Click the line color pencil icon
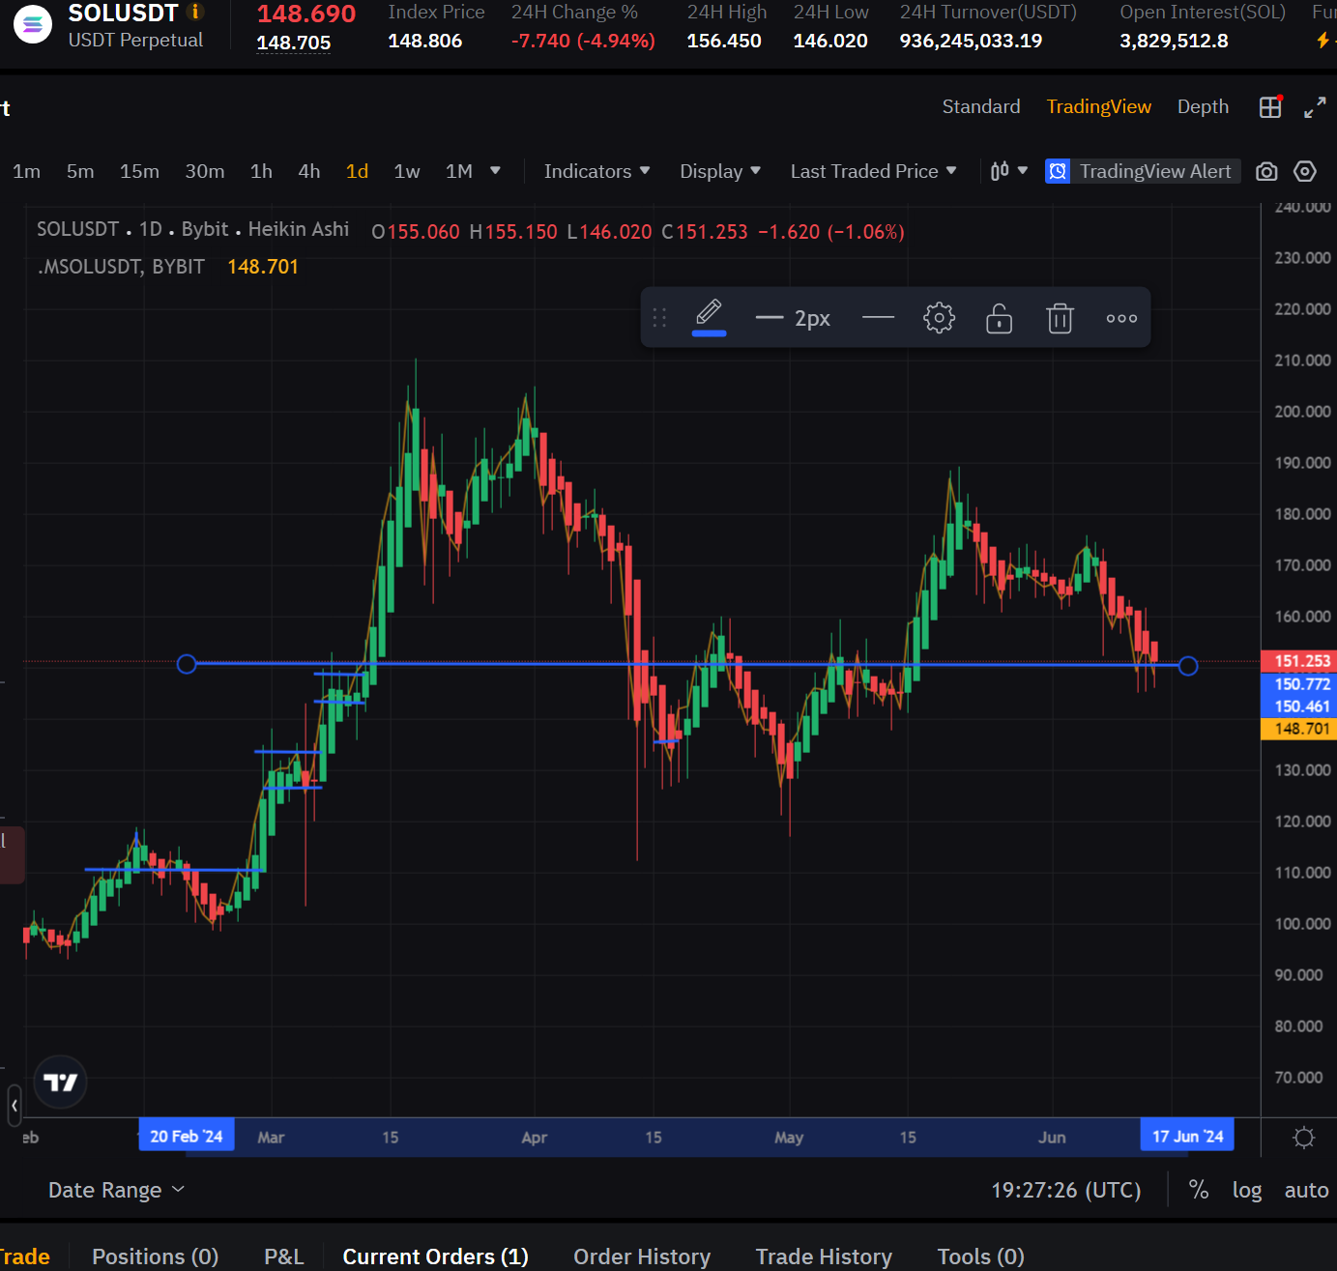This screenshot has height=1271, width=1337. tap(709, 314)
